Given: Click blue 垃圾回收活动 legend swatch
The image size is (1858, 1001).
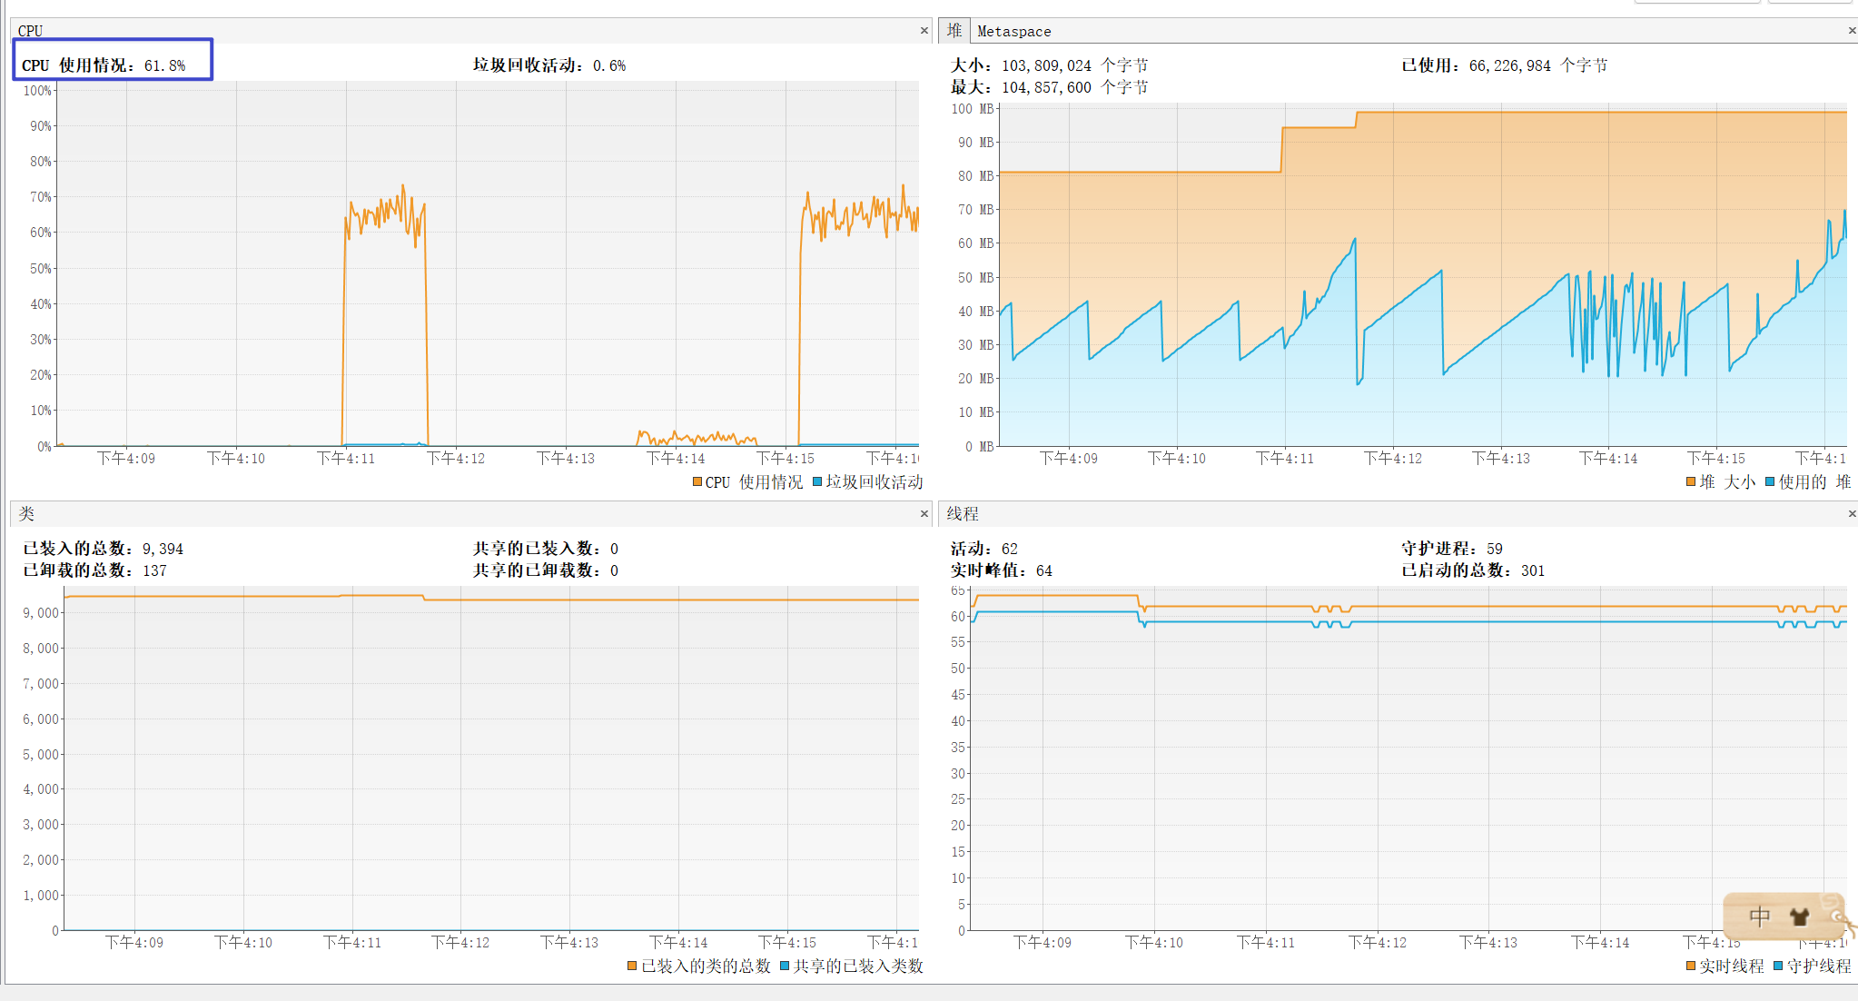Looking at the screenshot, I should click(817, 481).
